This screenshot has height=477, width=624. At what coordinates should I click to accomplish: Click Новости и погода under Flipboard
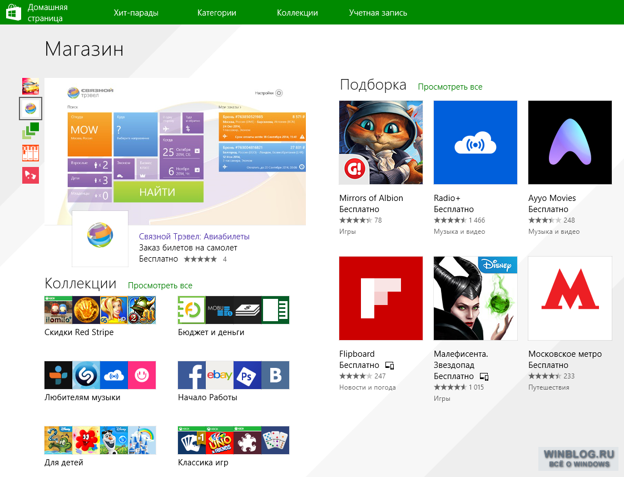(367, 387)
